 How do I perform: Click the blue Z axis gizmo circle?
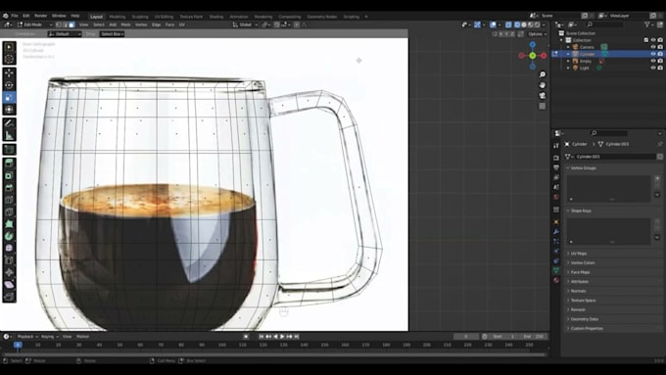532,45
